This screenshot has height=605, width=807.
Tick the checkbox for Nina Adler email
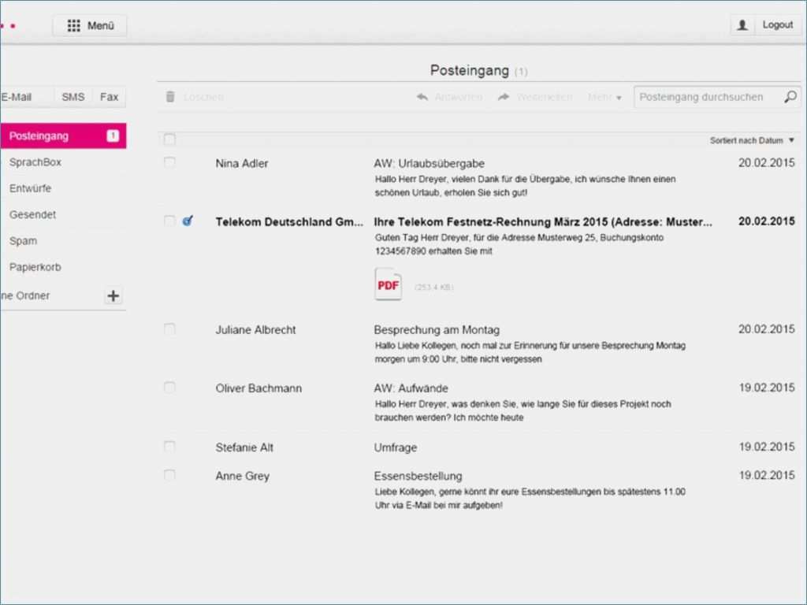(x=169, y=162)
